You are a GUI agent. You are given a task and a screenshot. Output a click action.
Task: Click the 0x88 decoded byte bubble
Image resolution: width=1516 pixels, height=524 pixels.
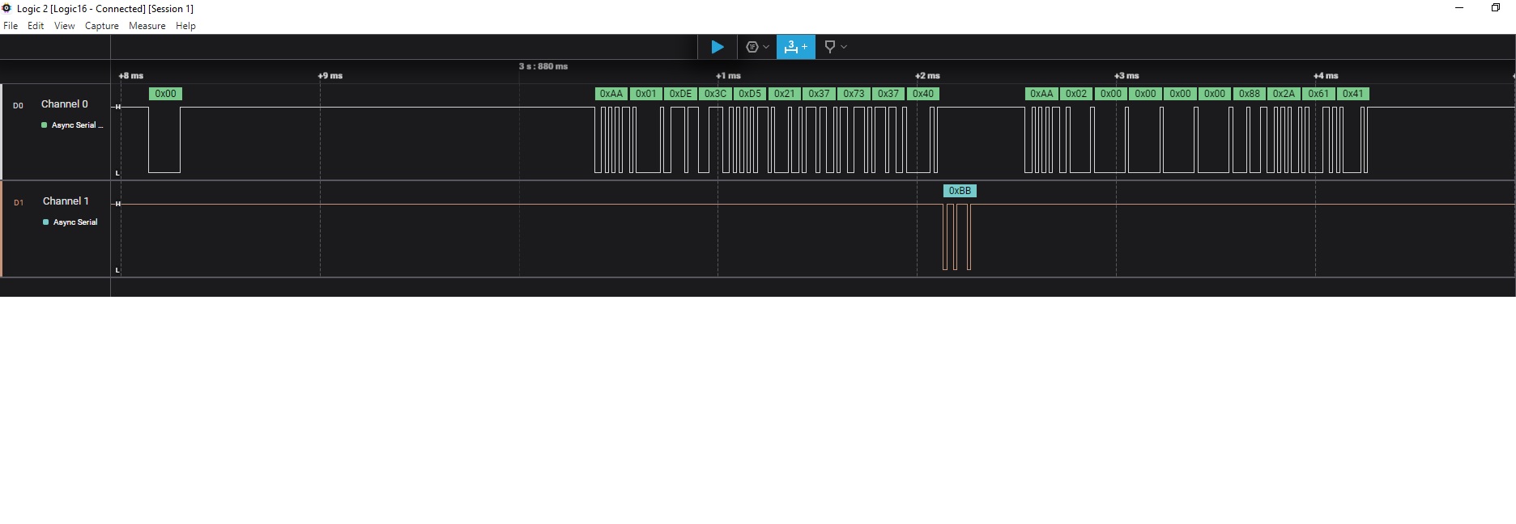click(x=1249, y=94)
